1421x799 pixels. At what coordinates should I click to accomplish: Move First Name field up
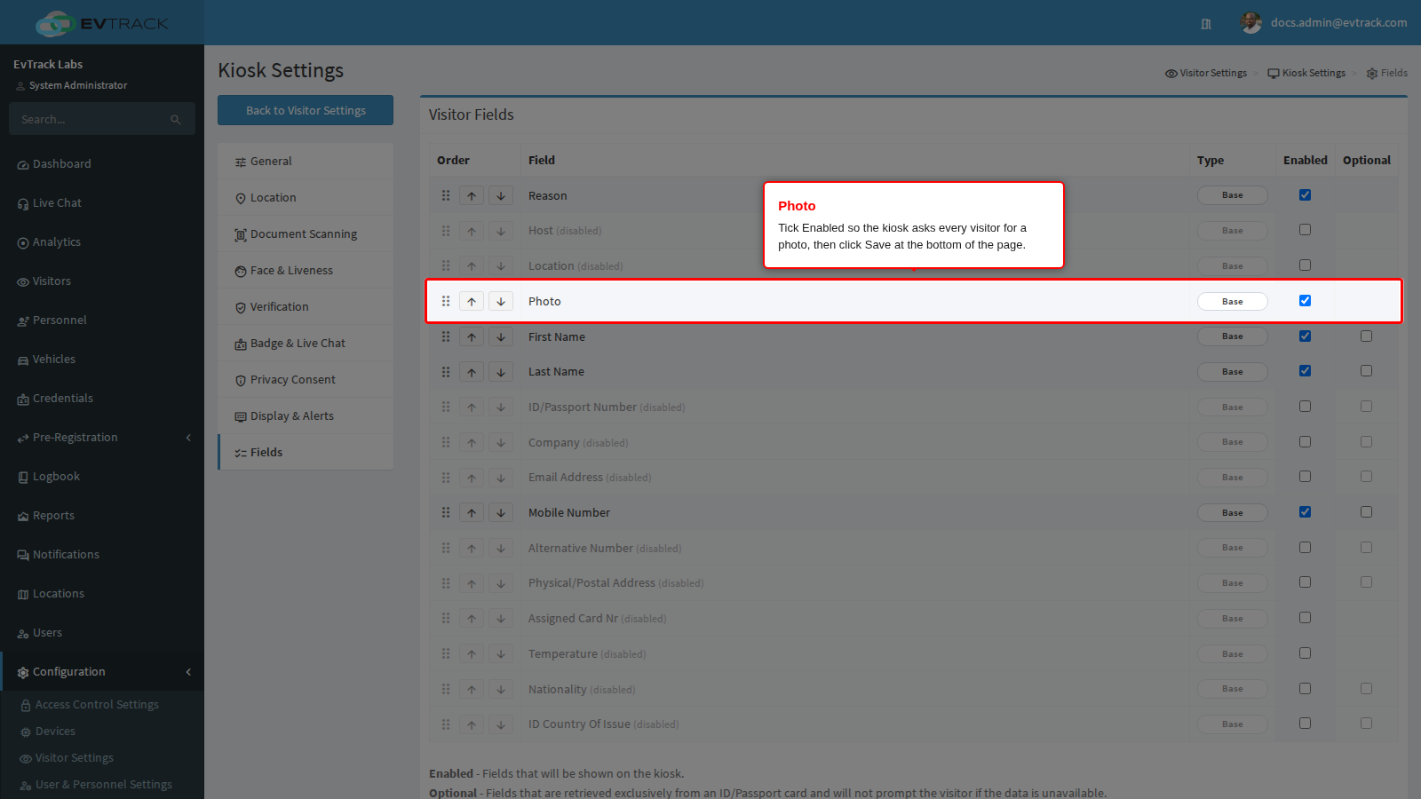[x=472, y=337]
